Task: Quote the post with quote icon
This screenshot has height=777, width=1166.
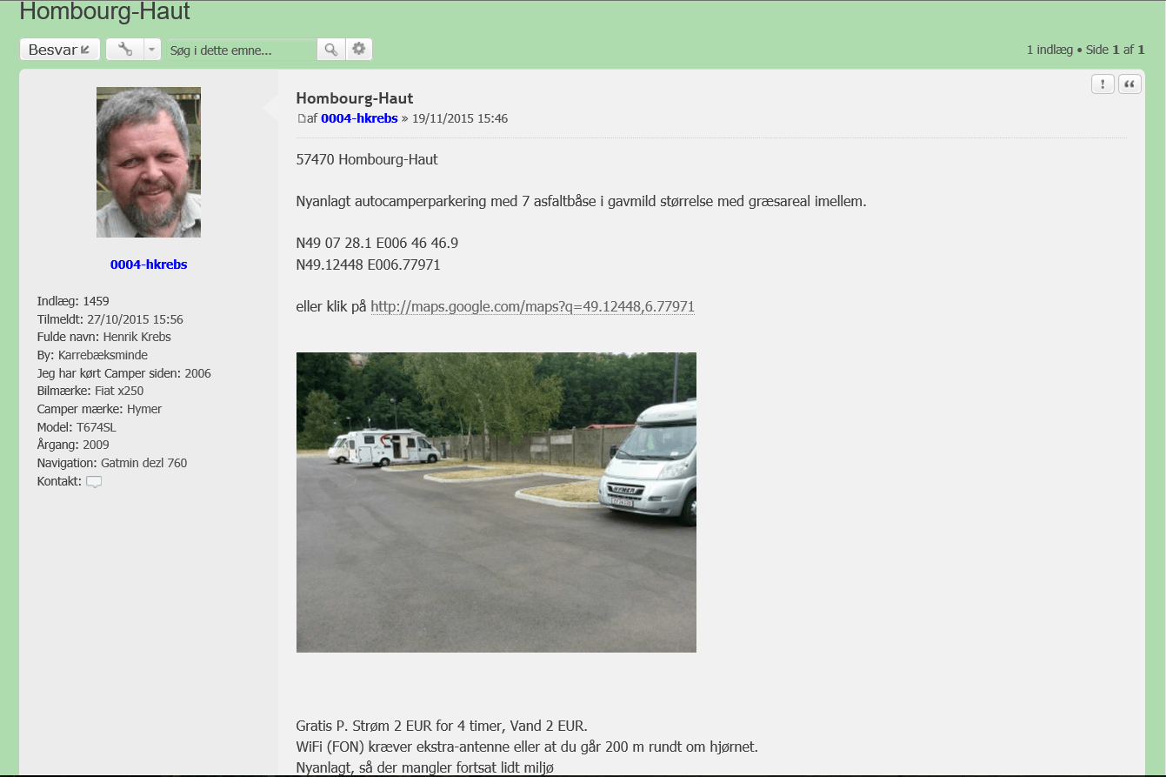Action: point(1129,84)
